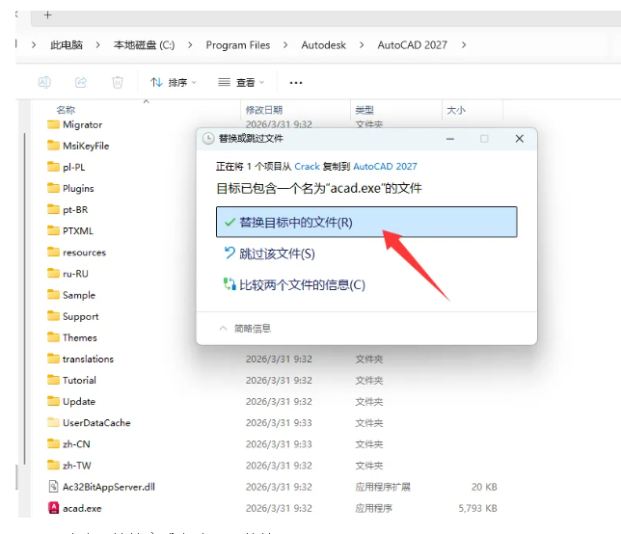Click the AutoCAD 2027 destination link in dialog
Image resolution: width=621 pixels, height=534 pixels.
coord(385,167)
